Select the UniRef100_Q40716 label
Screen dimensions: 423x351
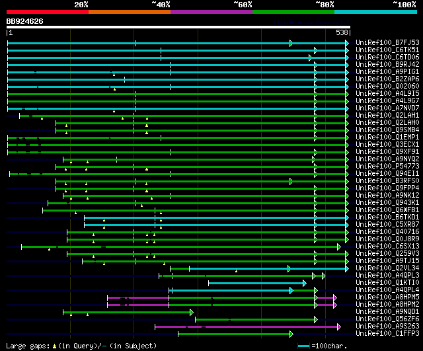coord(387,232)
